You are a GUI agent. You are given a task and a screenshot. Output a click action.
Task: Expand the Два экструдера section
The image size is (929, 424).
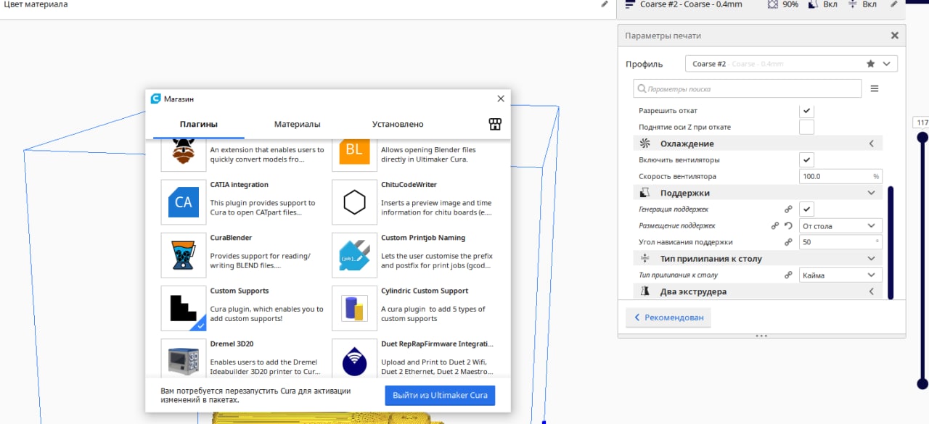click(758, 291)
